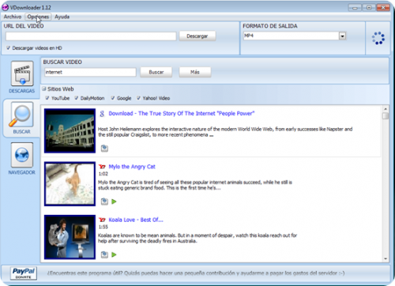
Task: Open the Koala Love - Best Of link
Action: [136, 220]
